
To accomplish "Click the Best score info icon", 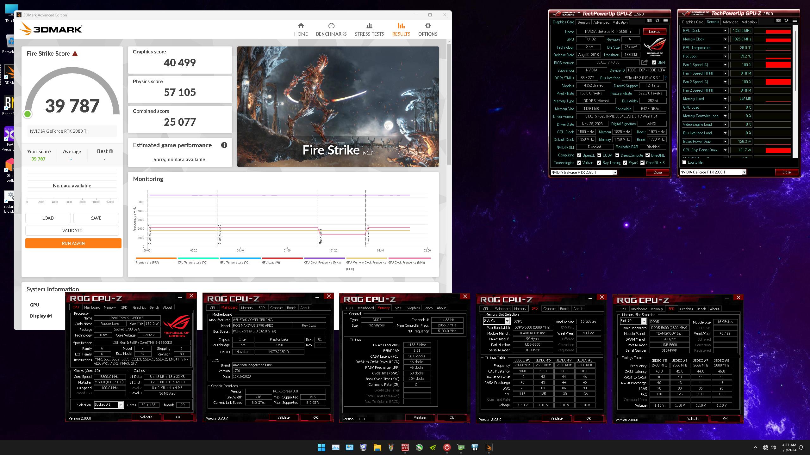I will 111,151.
